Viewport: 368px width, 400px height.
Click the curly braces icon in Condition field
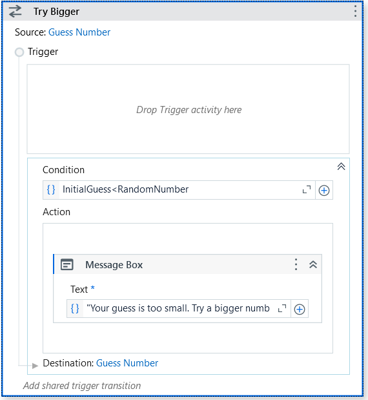coord(51,190)
